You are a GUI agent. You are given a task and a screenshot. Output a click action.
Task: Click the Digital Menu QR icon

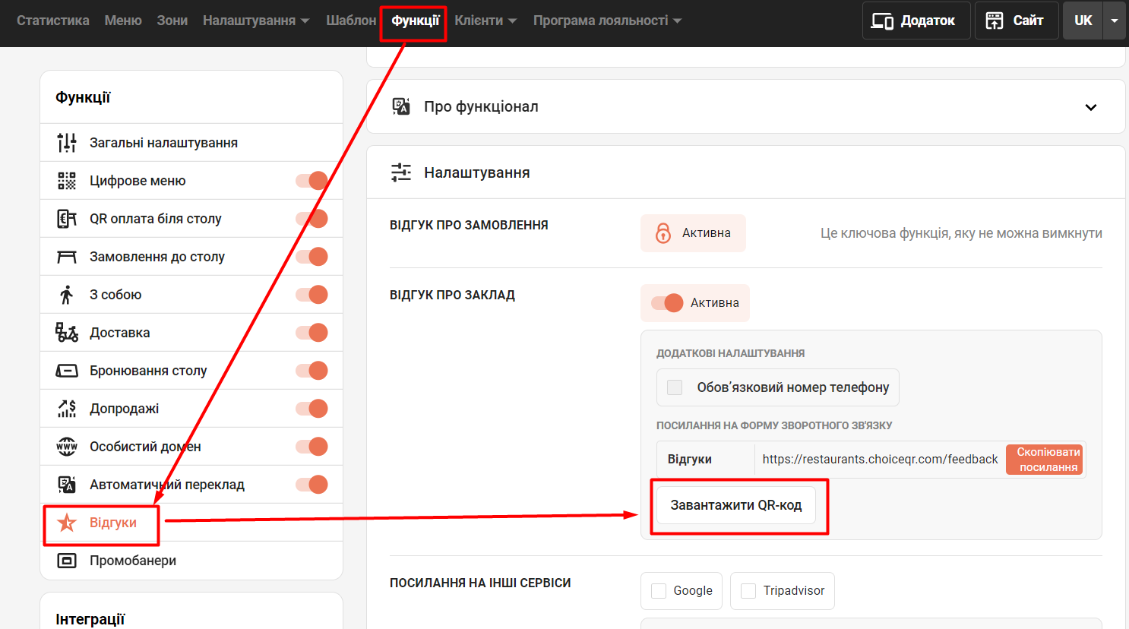pyautogui.click(x=67, y=181)
